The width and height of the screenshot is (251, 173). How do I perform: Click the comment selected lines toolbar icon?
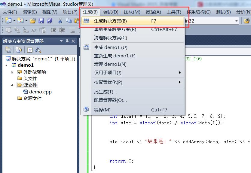click(x=72, y=30)
